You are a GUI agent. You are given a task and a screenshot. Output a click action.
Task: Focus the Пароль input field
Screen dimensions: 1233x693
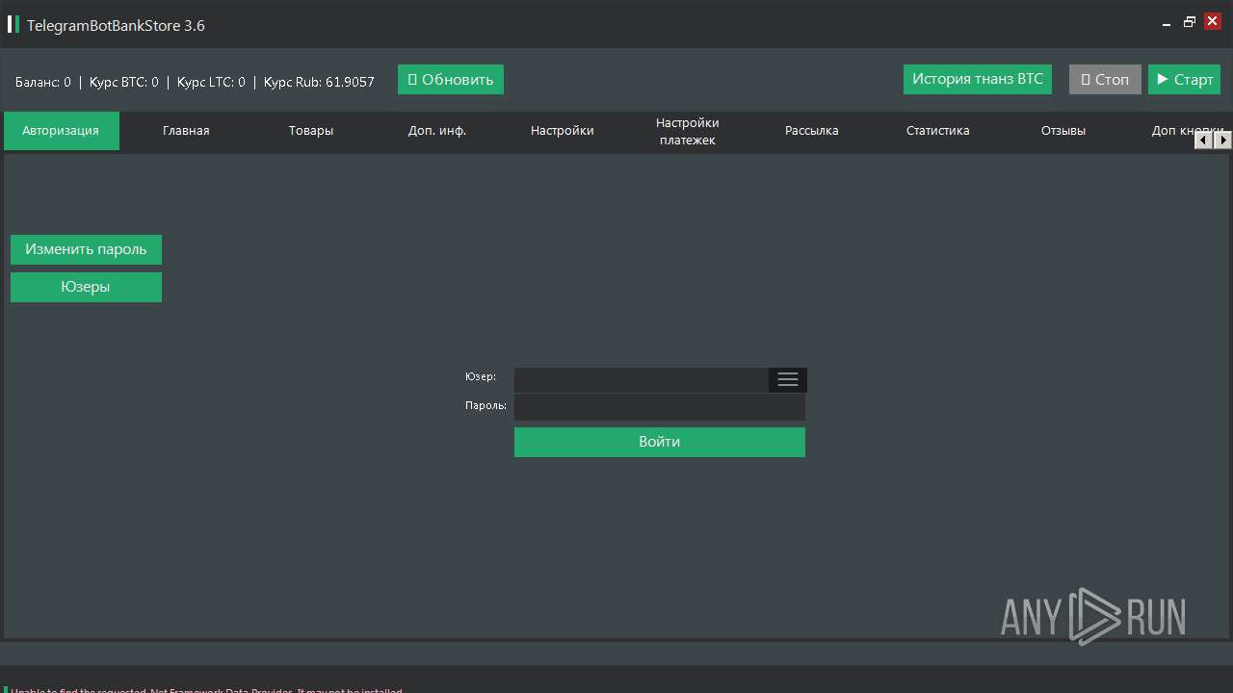(660, 407)
